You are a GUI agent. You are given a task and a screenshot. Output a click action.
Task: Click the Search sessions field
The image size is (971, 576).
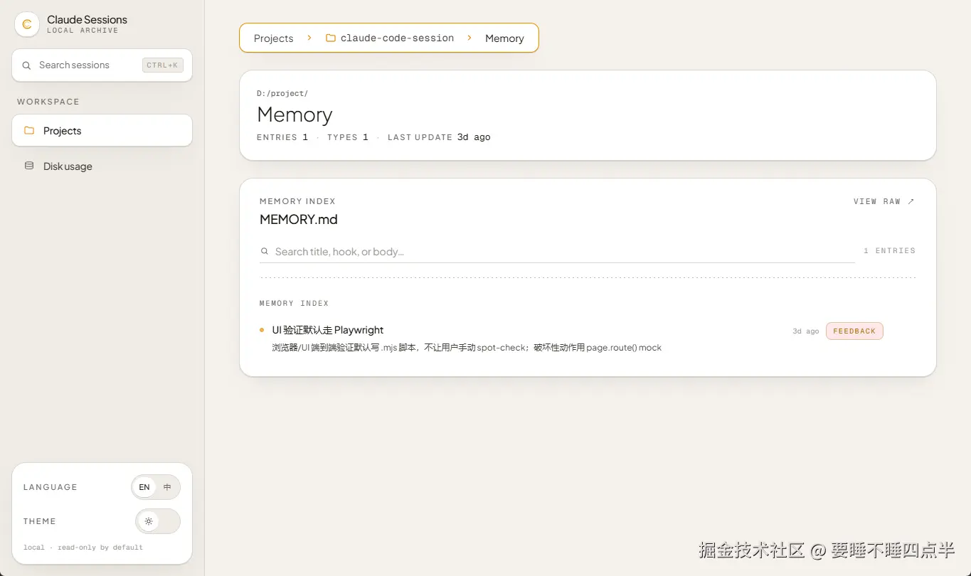click(102, 65)
